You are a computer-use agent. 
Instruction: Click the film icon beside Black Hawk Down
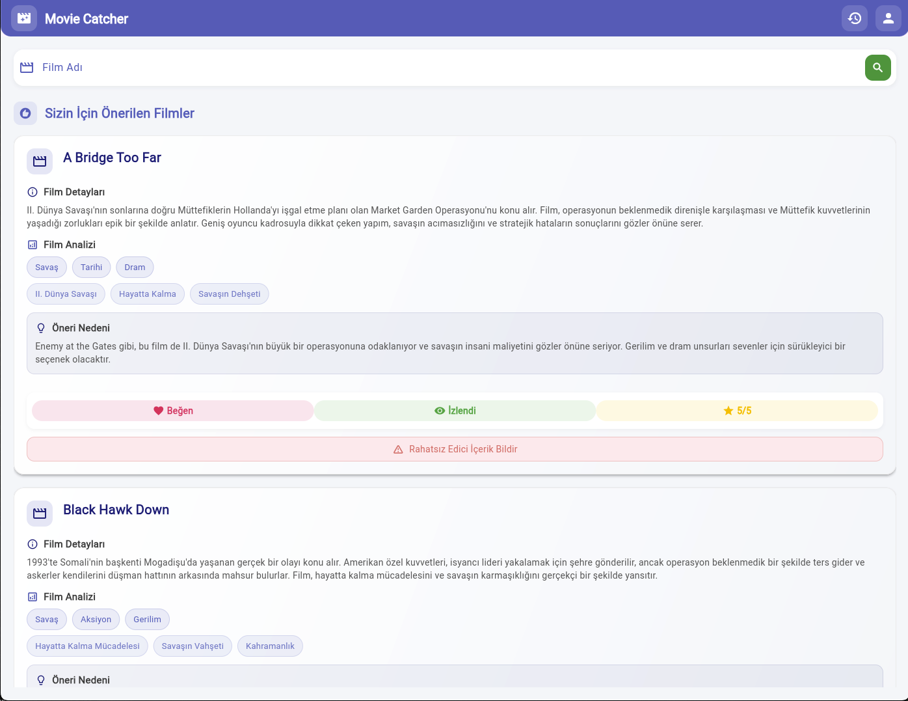[x=40, y=514]
